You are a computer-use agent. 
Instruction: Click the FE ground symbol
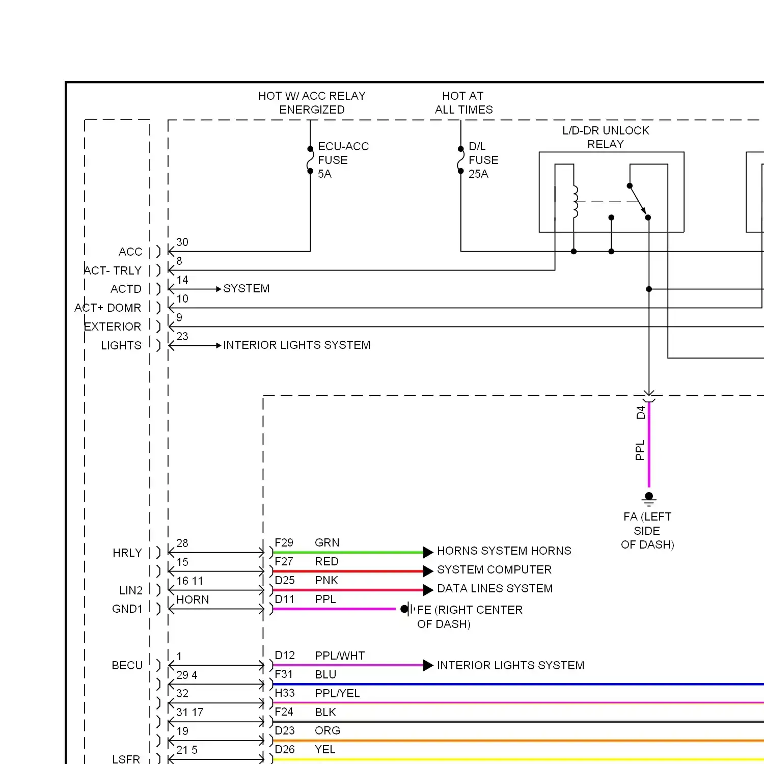tap(408, 609)
